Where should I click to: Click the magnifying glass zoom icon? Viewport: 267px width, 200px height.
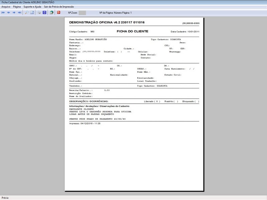point(27,13)
